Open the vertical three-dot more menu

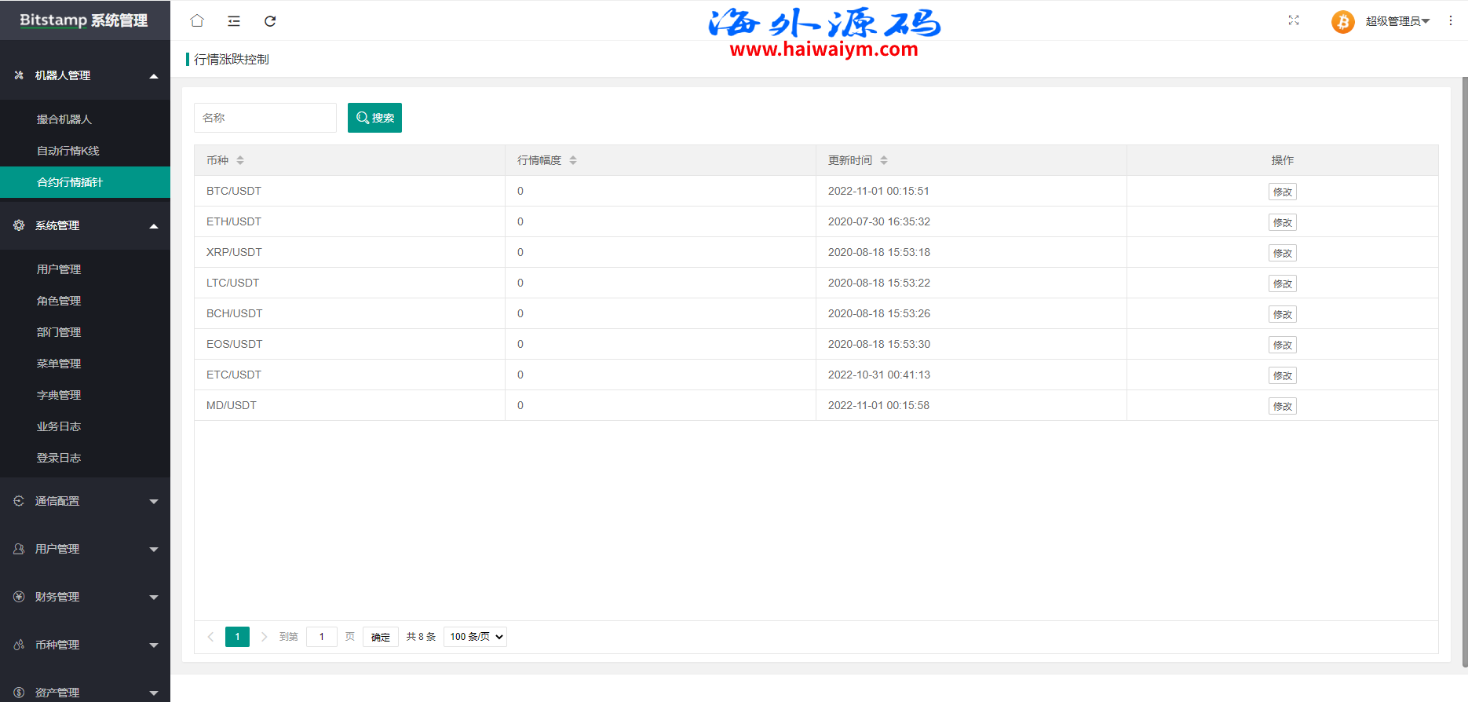pos(1451,21)
